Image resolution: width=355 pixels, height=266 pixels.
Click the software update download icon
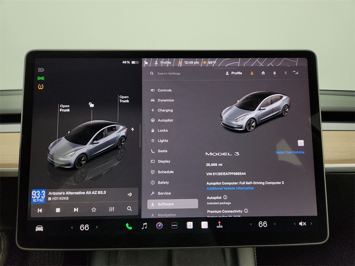252,73
